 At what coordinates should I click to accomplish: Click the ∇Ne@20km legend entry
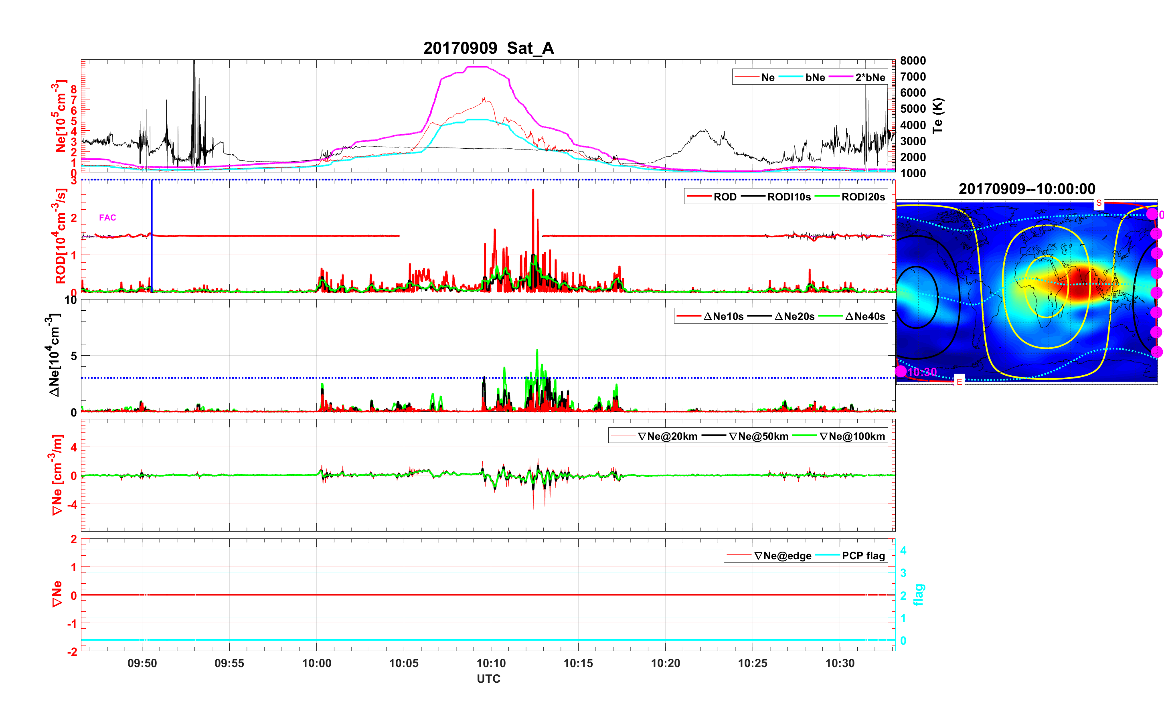click(667, 436)
